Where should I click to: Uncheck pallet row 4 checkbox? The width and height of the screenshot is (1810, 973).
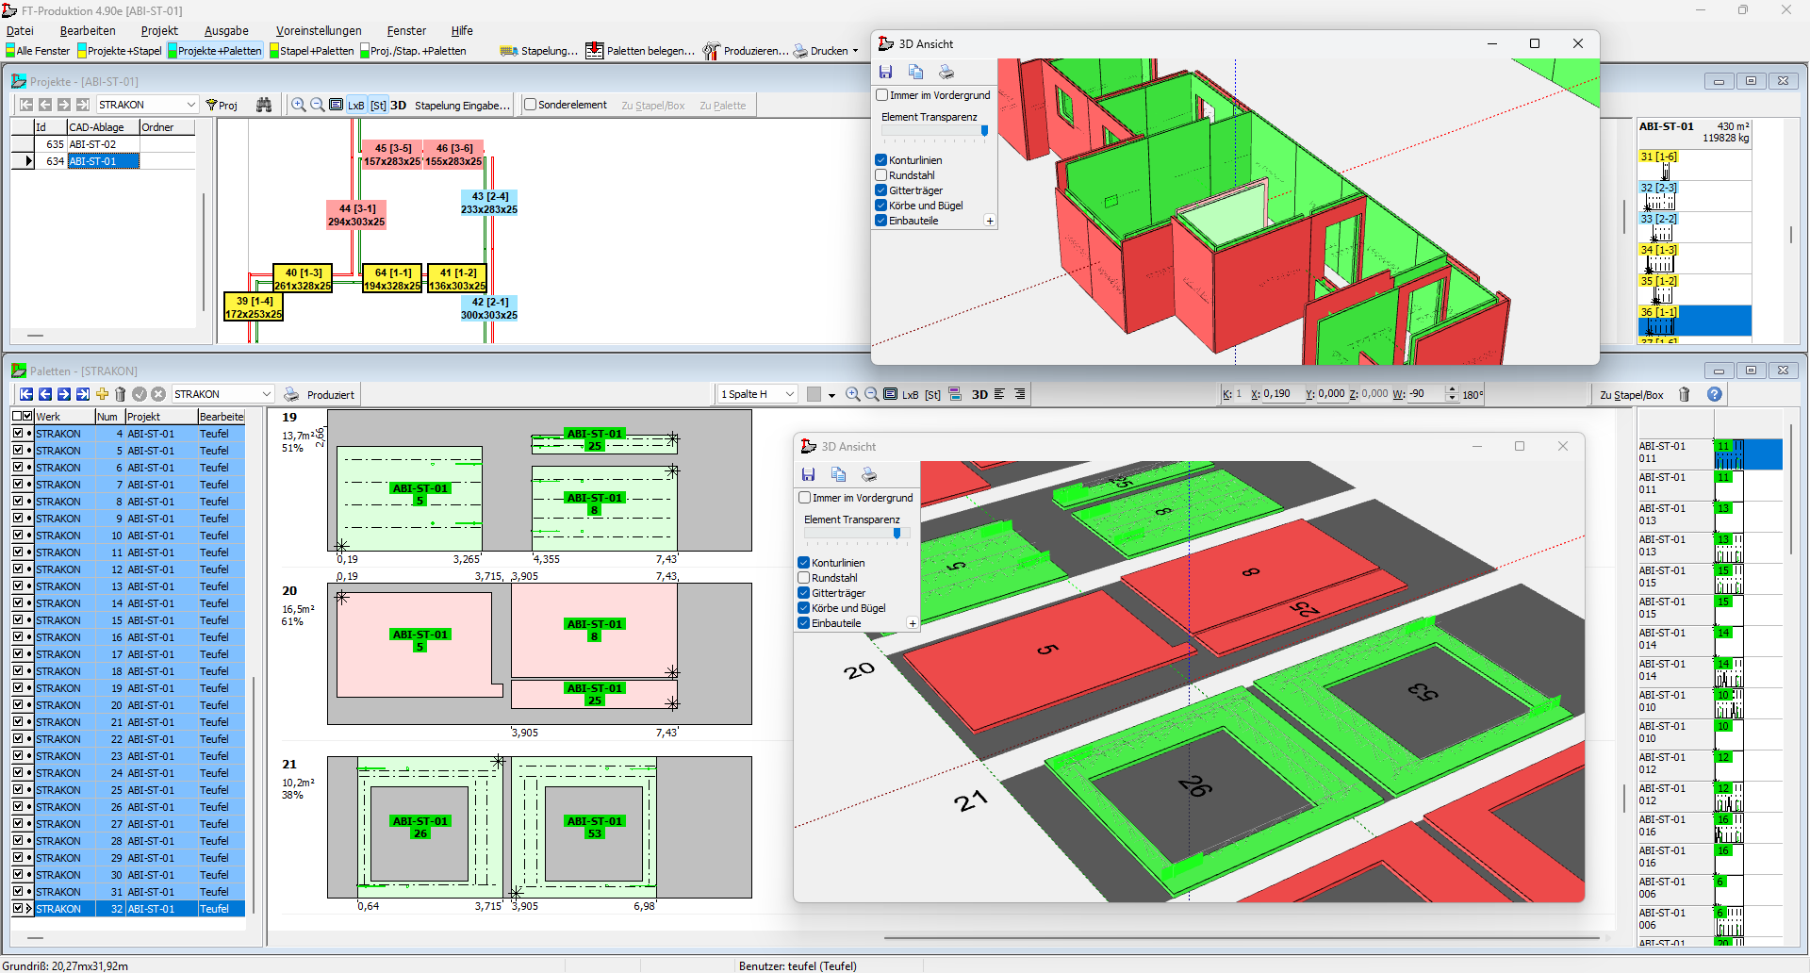pyautogui.click(x=17, y=434)
